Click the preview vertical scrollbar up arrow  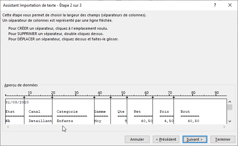point(230,101)
